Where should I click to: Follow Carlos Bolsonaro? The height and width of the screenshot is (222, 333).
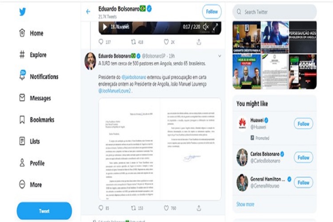(303, 158)
